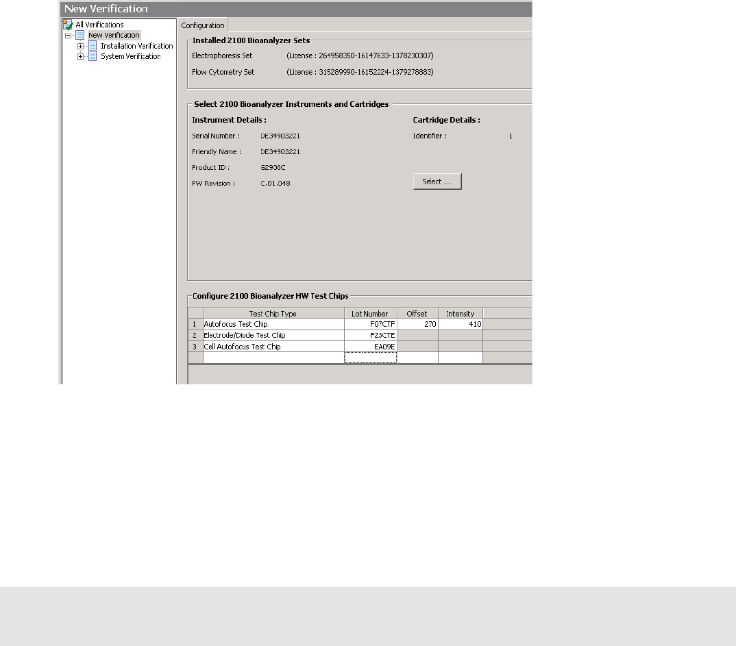The image size is (736, 646).
Task: Click the Test Chip Type column header
Action: click(x=273, y=313)
